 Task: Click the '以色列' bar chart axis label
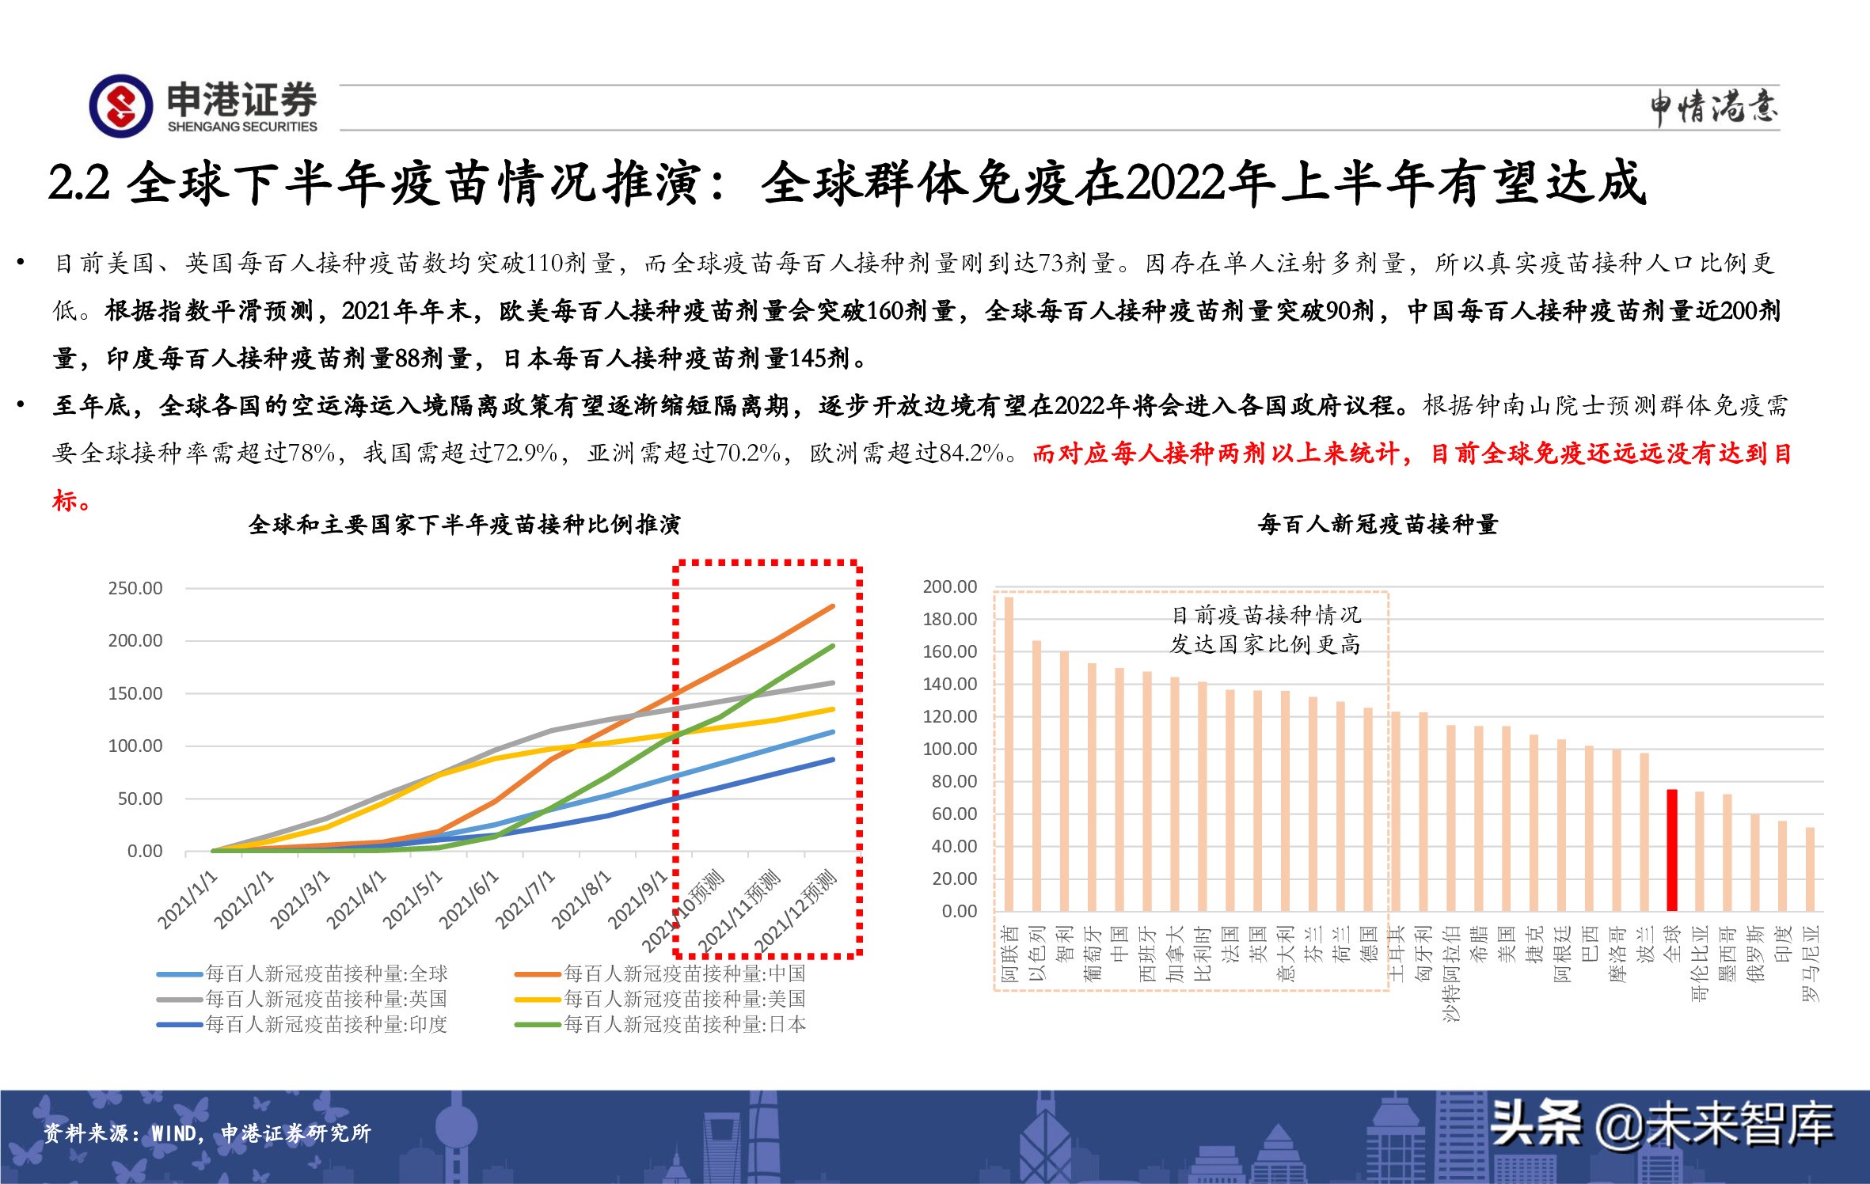tap(1036, 954)
